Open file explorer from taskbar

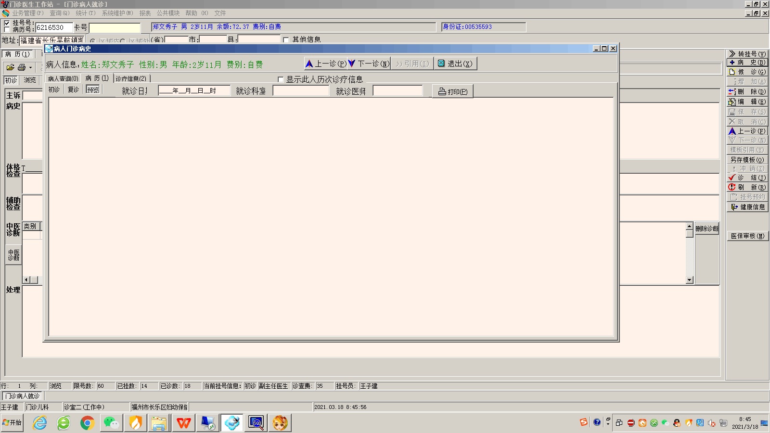point(159,423)
